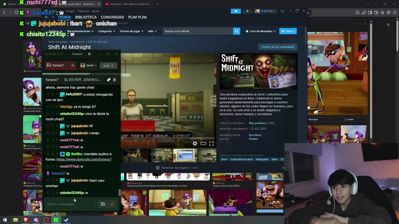The width and height of the screenshot is (399, 224).
Task: Select the Multijugador tag
Action: point(262,159)
